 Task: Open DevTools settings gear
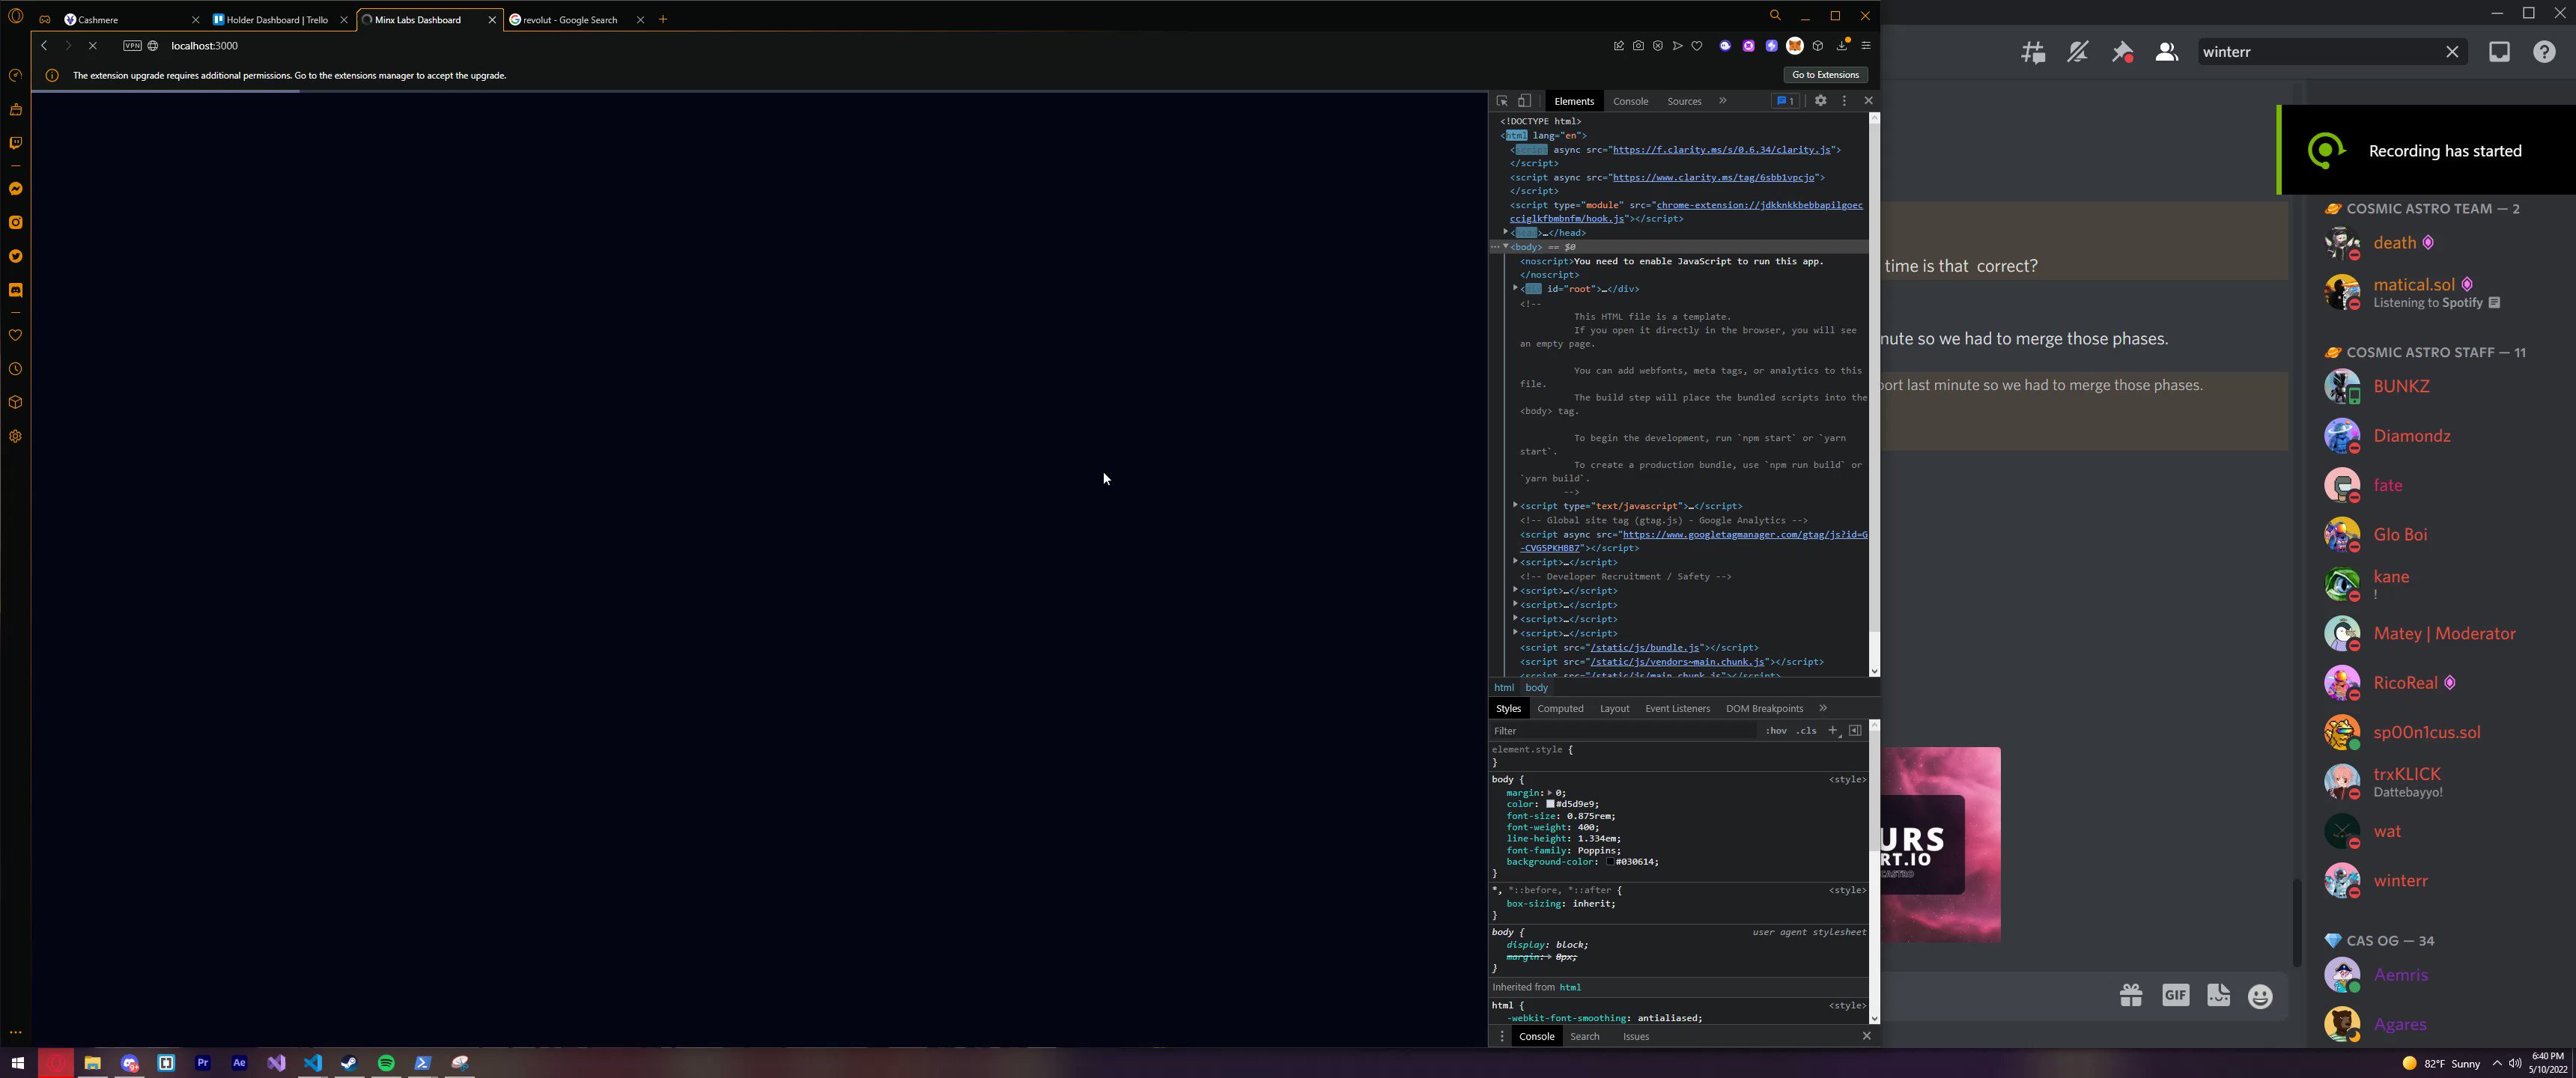pos(1821,101)
